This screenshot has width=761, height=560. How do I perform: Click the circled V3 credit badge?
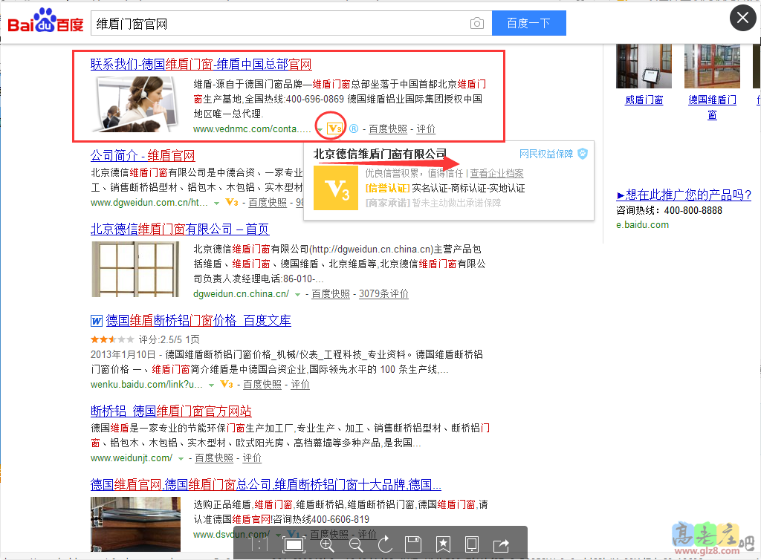coord(334,128)
